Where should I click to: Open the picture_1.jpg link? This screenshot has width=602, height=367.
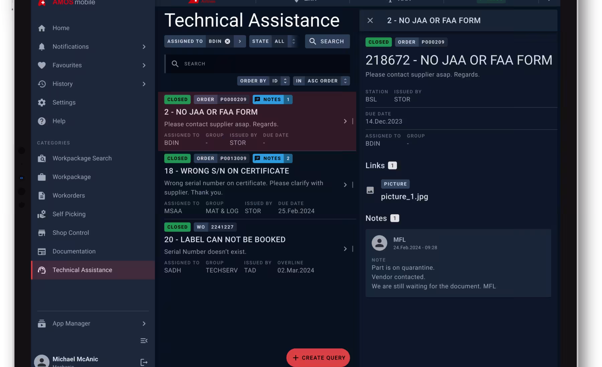pos(405,197)
